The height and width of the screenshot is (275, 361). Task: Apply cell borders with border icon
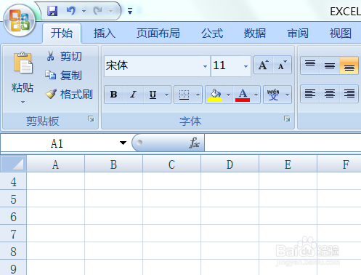pyautogui.click(x=184, y=95)
